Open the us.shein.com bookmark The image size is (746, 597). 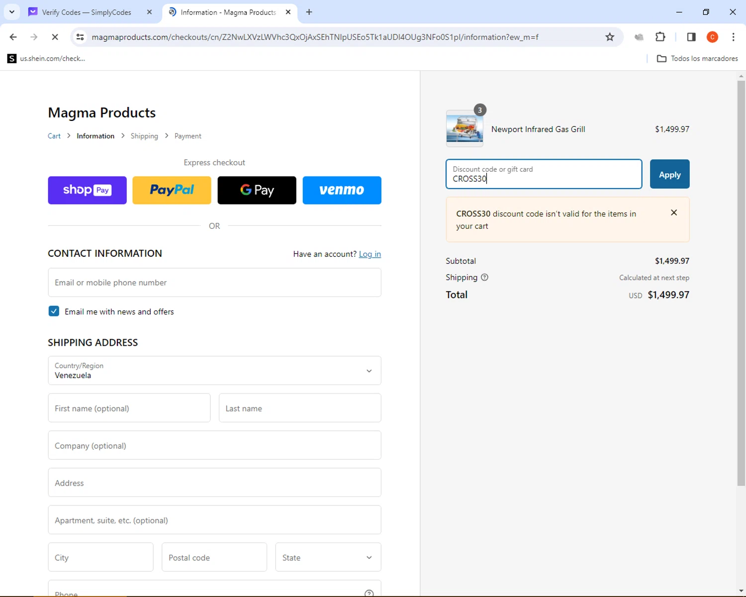[x=47, y=58]
